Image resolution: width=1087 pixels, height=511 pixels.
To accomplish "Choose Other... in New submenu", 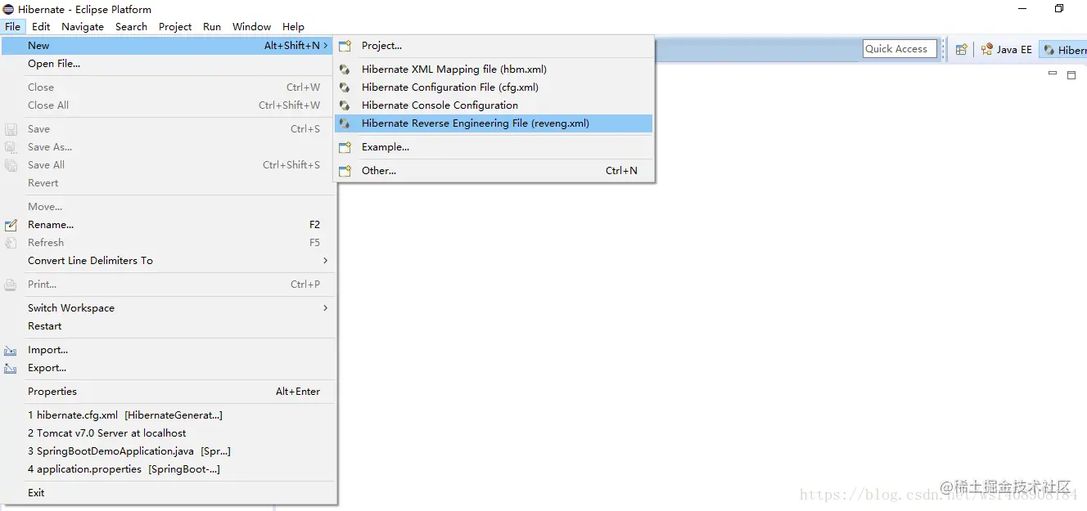I will click(x=494, y=171).
